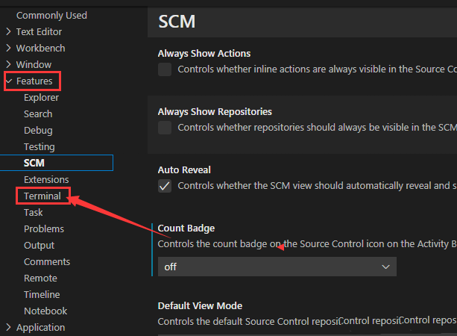Image resolution: width=457 pixels, height=336 pixels.
Task: Select Explorer in the settings tree
Action: pyautogui.click(x=41, y=98)
